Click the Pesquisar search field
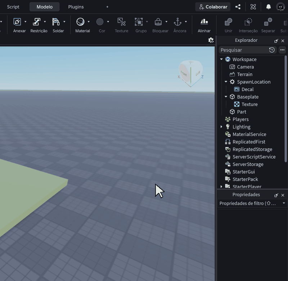The width and height of the screenshot is (288, 281). pos(243,50)
